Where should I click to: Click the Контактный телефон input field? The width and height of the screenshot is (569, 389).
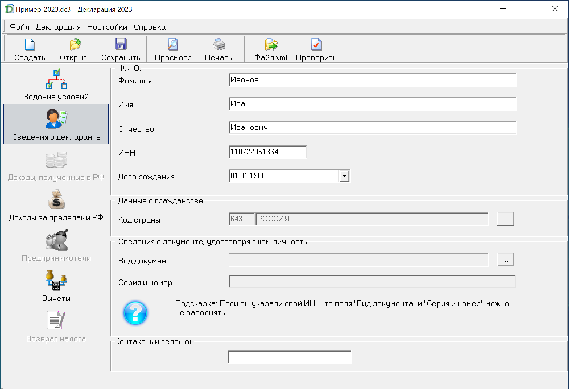(289, 357)
